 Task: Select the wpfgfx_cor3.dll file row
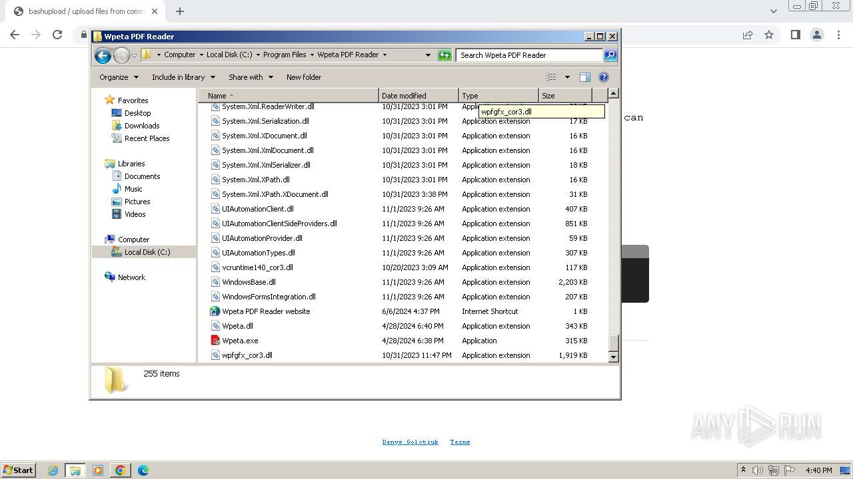click(403, 355)
